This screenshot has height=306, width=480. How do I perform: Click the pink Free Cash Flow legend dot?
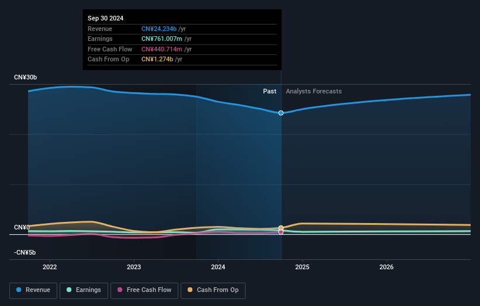[120, 290]
